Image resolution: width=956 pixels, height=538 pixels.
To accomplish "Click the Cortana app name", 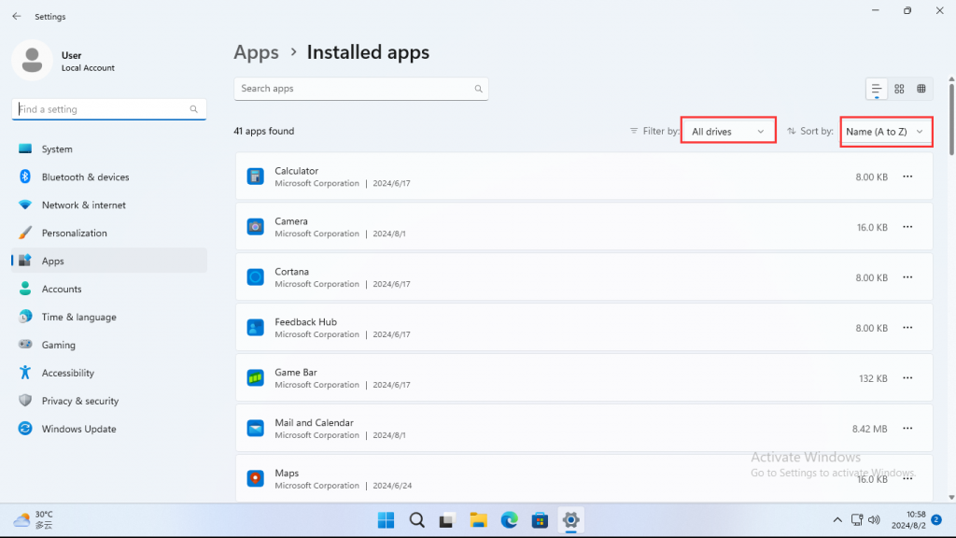I will (x=291, y=272).
